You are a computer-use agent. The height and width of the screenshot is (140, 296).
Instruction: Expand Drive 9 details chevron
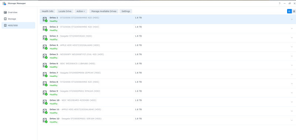292,93
